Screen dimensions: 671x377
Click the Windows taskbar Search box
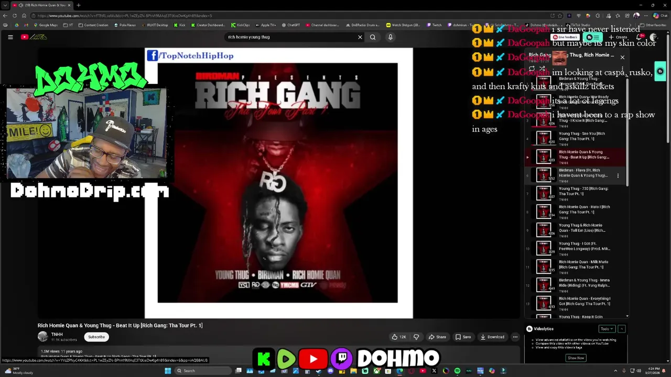[202, 371]
